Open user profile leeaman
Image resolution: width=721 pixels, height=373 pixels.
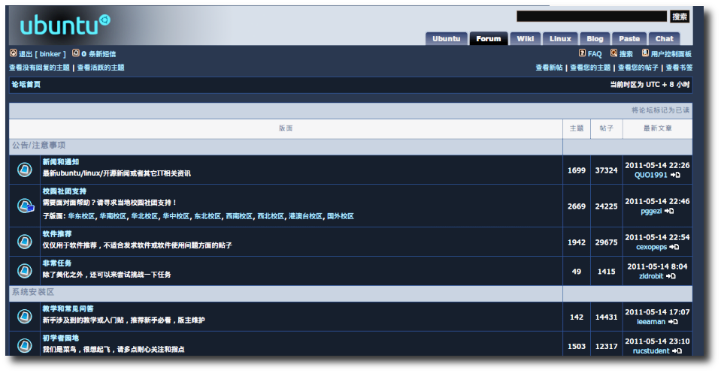click(x=651, y=322)
